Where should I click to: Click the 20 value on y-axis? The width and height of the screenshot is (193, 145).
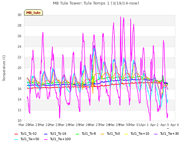pos(19,68)
